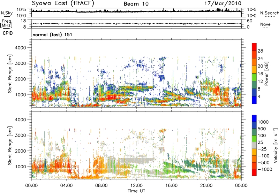Click the 'Power [dB]' color bar title
This screenshot has width=279, height=193.
click(266, 74)
